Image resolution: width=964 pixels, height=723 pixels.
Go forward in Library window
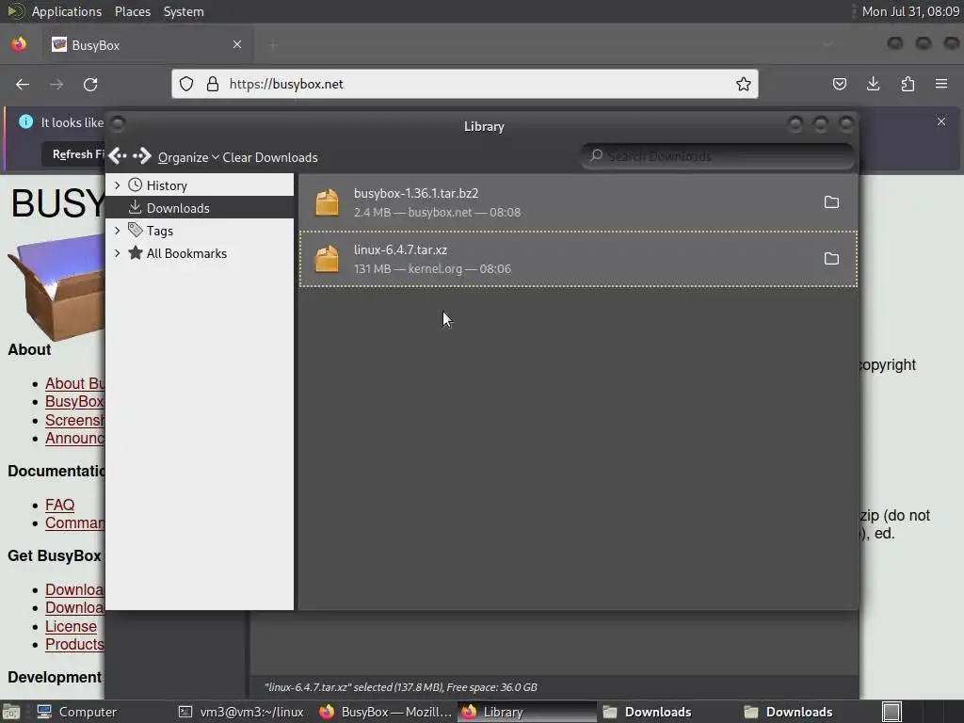(x=142, y=156)
